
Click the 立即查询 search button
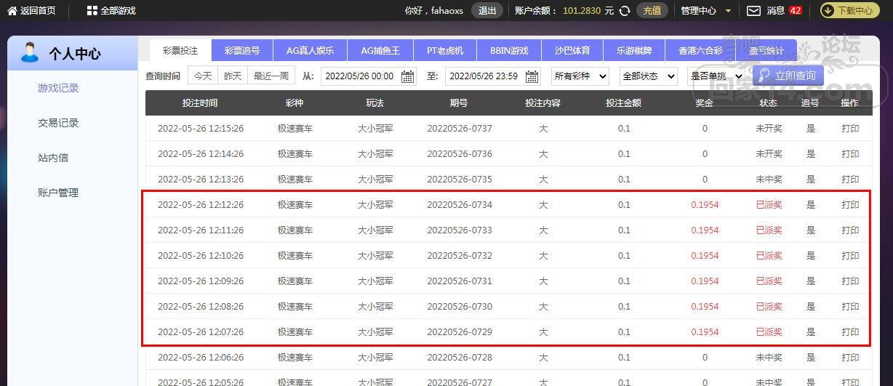pyautogui.click(x=788, y=76)
